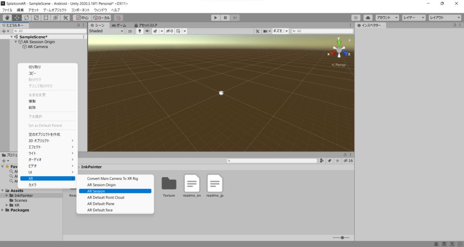Switch to the シーン tab
The width and height of the screenshot is (464, 247).
click(98, 25)
